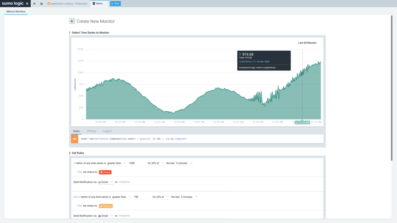
Task: Open the folder library icon tab
Action: click(41, 3)
